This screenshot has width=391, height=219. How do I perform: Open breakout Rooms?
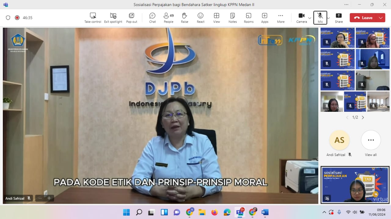pyautogui.click(x=249, y=18)
